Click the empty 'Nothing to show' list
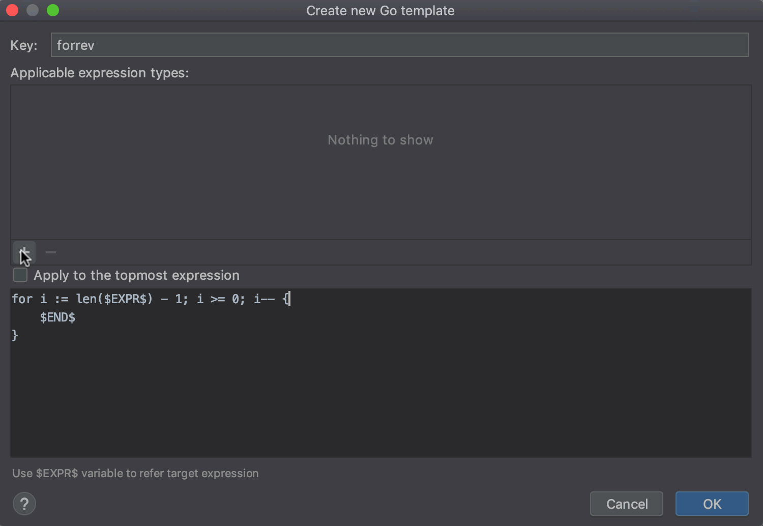Viewport: 763px width, 526px height. [x=380, y=162]
